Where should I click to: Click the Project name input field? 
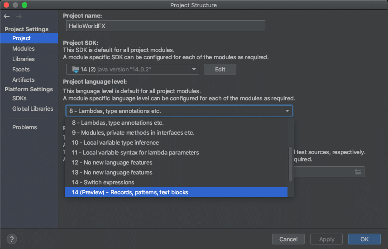[x=166, y=26]
